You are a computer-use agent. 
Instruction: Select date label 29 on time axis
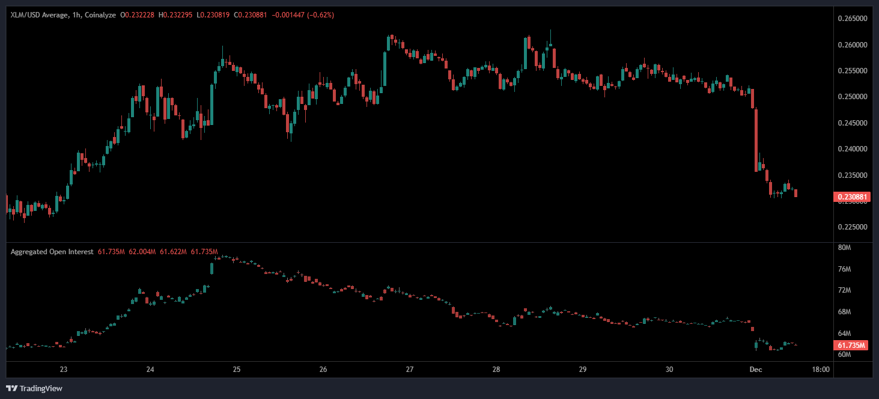(583, 369)
